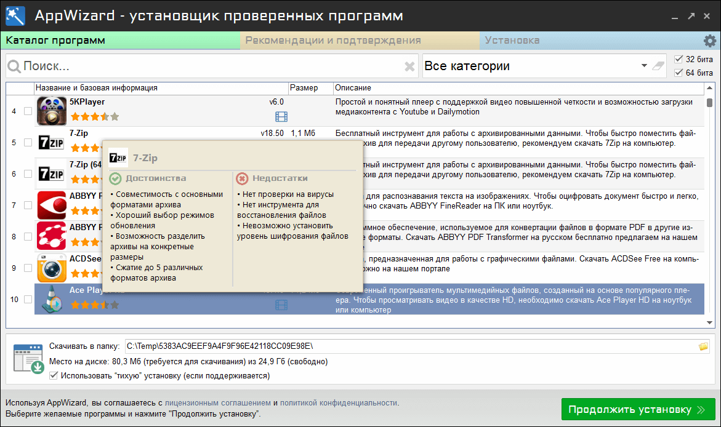
Task: Click the Место на диске status line
Action: pyautogui.click(x=188, y=362)
